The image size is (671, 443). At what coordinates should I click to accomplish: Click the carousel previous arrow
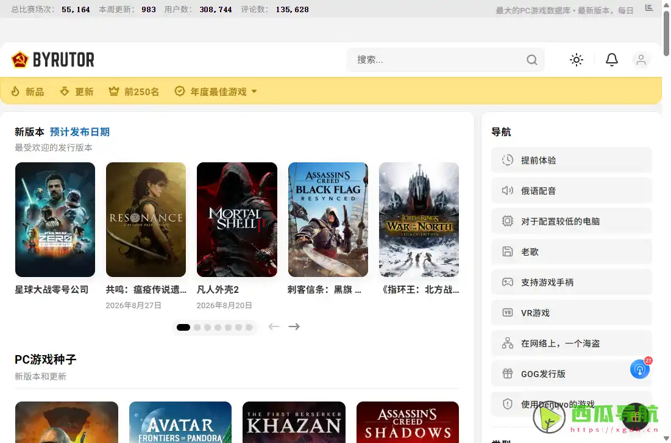pyautogui.click(x=274, y=326)
